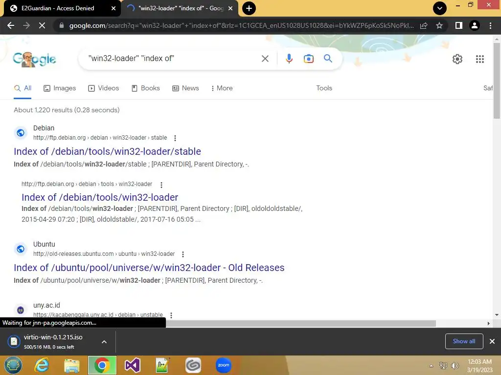This screenshot has height=375, width=501.
Task: Click the Google doodle logo
Action: click(35, 59)
